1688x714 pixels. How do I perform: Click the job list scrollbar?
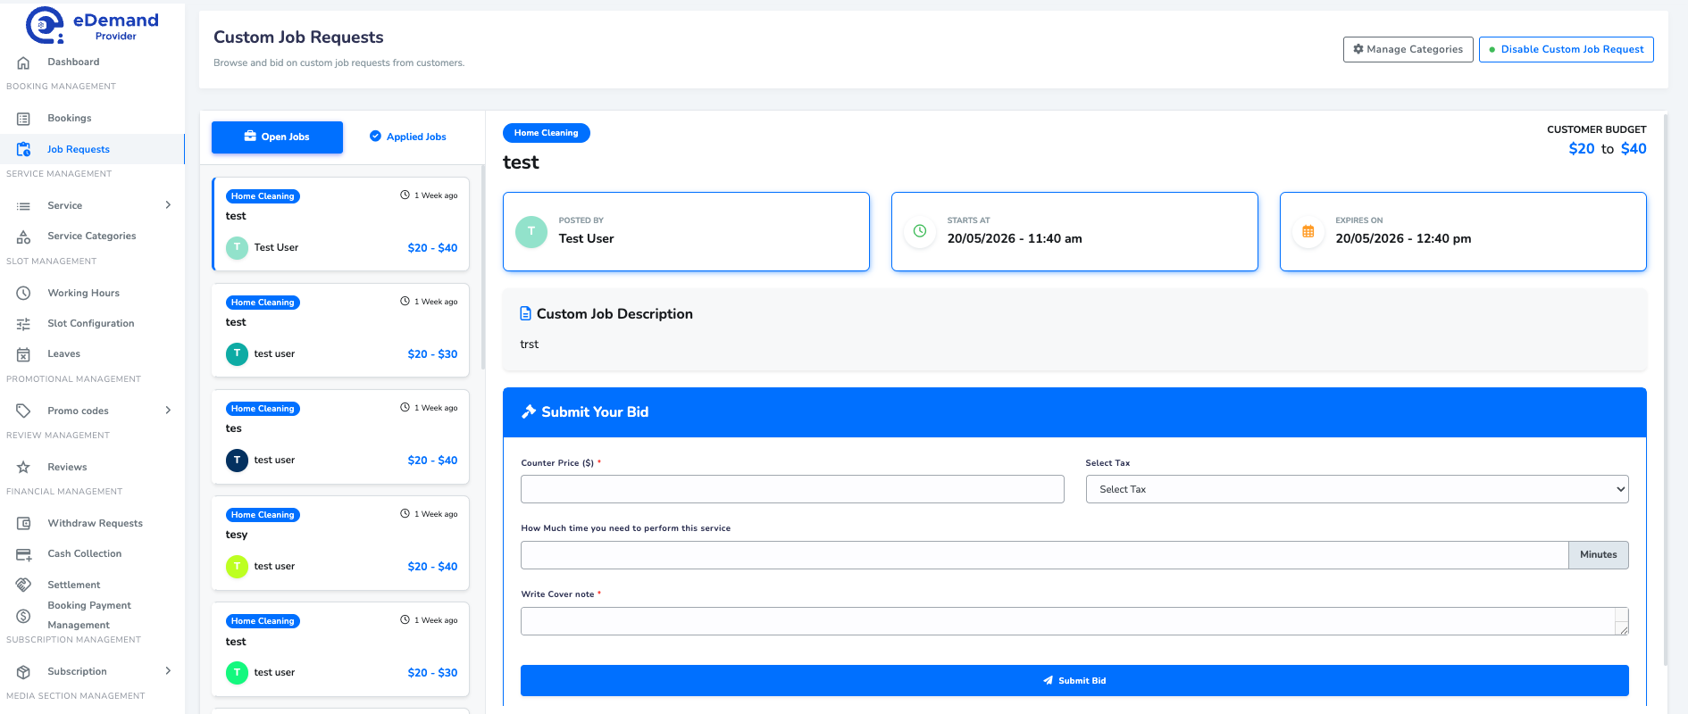point(482,268)
